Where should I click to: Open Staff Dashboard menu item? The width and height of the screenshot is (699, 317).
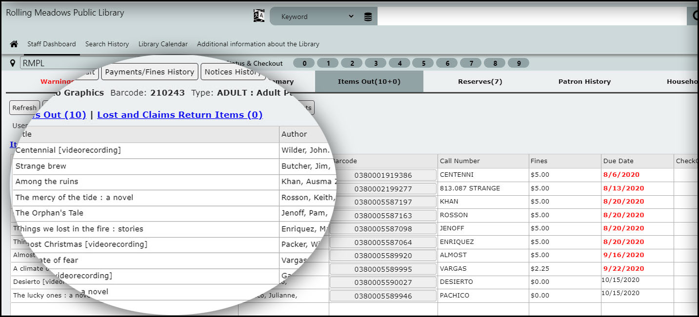pos(51,44)
